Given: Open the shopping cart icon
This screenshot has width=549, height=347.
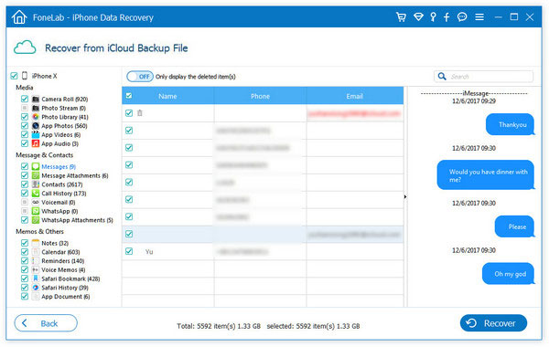Looking at the screenshot, I should pos(401,16).
